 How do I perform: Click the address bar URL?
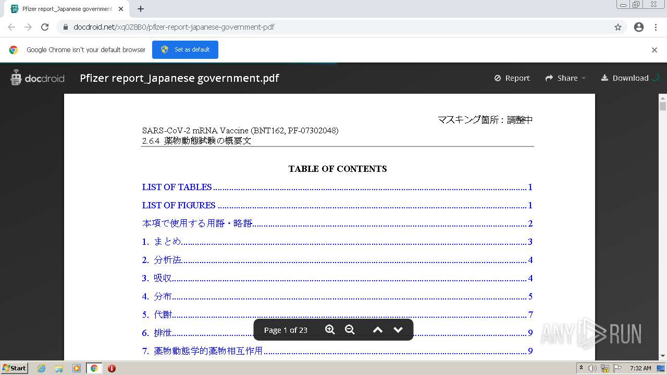pyautogui.click(x=174, y=27)
